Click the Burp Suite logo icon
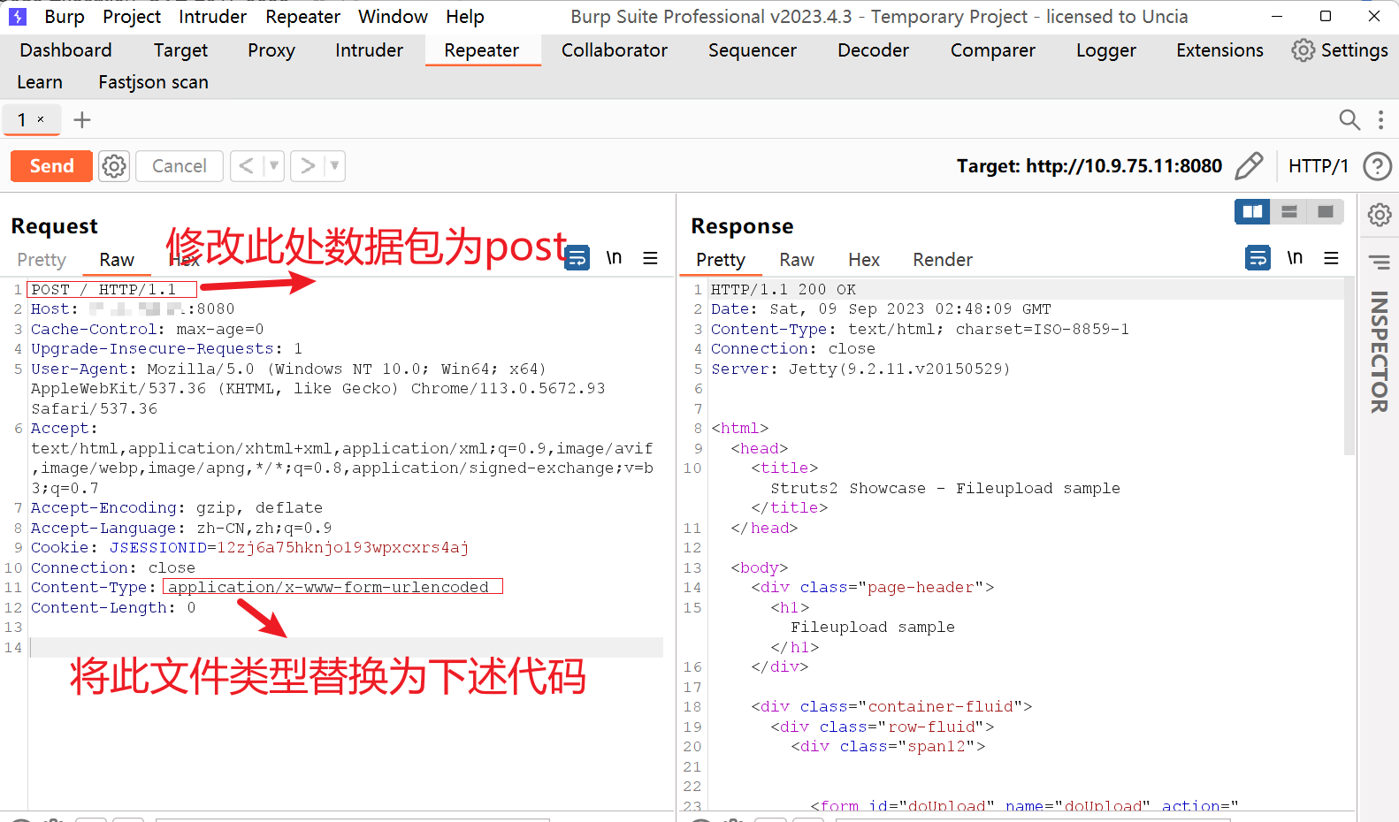 point(17,16)
